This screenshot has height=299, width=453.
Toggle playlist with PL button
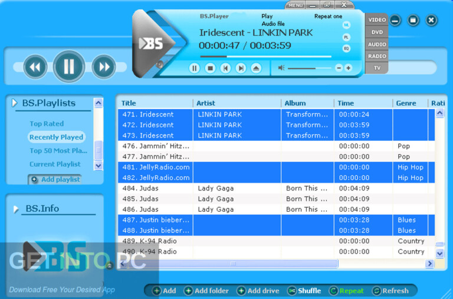click(346, 37)
